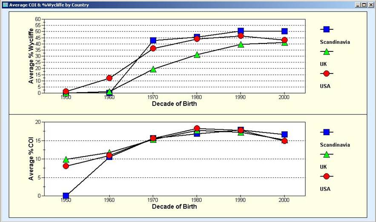Click Scandinavia blue square legend marker in COI chart

[327, 132]
